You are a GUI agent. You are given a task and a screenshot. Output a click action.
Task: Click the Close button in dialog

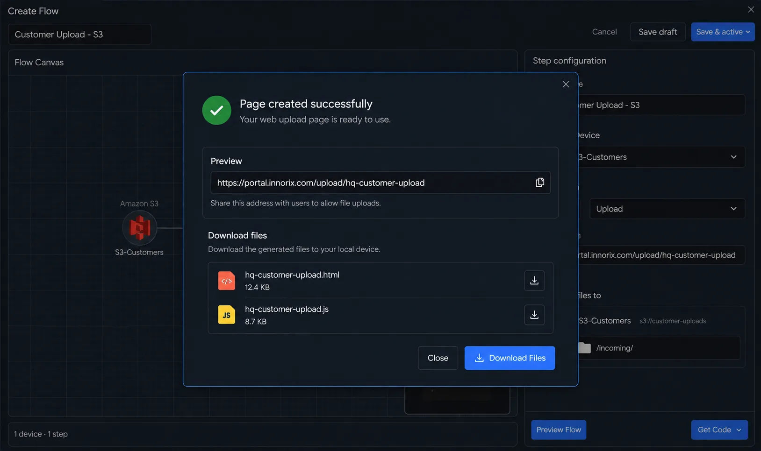[x=438, y=358]
